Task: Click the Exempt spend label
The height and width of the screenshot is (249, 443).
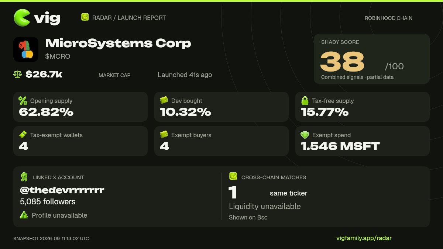Action: click(332, 135)
